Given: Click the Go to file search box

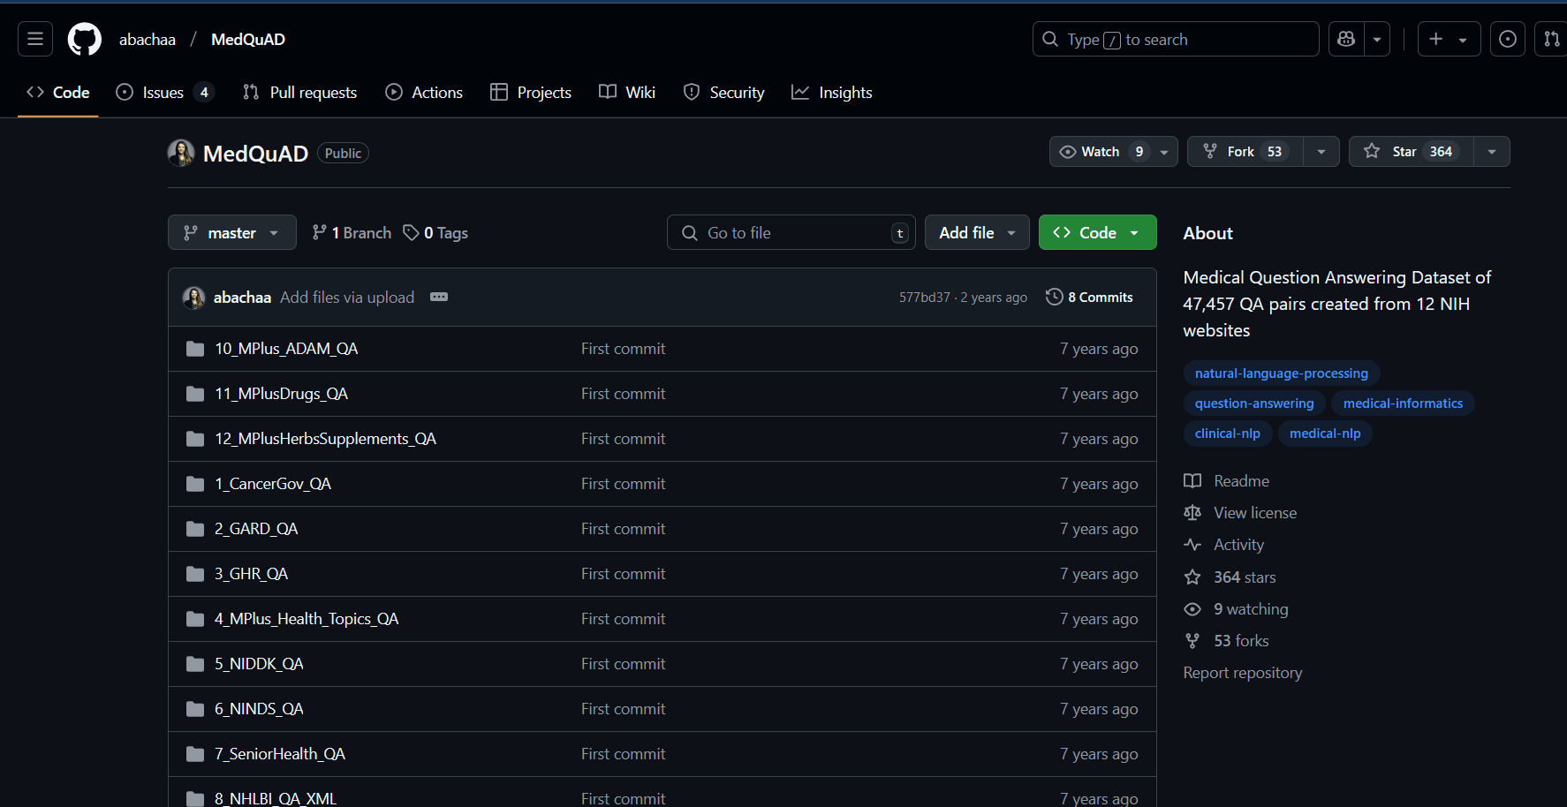Looking at the screenshot, I should click(x=791, y=232).
